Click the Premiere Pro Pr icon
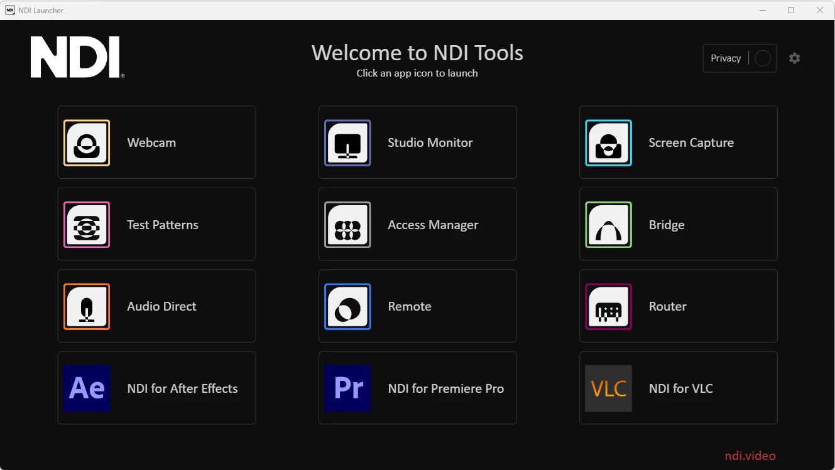The image size is (835, 470). point(347,388)
